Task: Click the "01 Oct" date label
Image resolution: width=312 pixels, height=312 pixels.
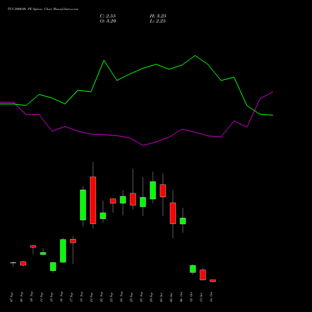Action: pyautogui.click(x=162, y=297)
